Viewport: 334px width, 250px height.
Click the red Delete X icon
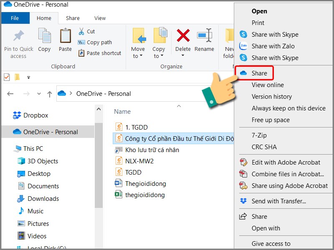coord(183,35)
